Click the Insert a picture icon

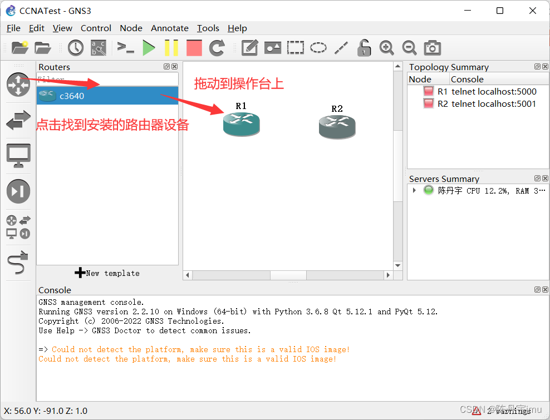pos(273,48)
